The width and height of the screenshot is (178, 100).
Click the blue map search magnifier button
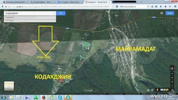(61, 13)
